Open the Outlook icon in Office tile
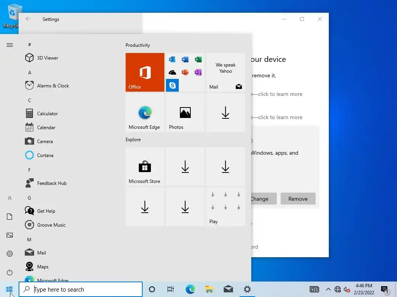 click(x=172, y=59)
